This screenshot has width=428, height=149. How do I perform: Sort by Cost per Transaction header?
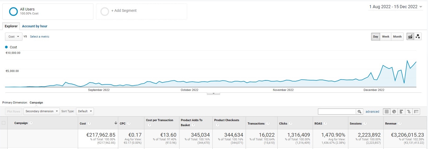point(160,120)
